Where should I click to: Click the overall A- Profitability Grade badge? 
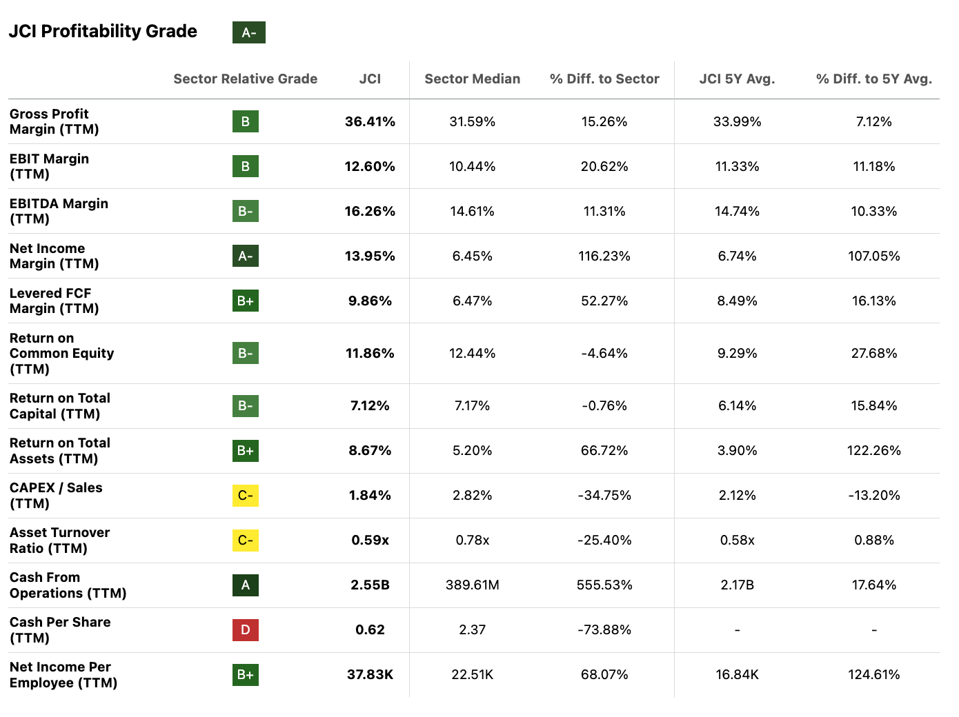[x=248, y=32]
